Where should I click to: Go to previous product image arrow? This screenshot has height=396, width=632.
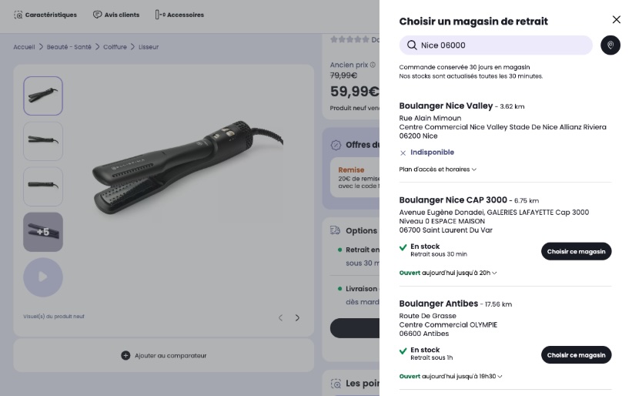pyautogui.click(x=280, y=317)
